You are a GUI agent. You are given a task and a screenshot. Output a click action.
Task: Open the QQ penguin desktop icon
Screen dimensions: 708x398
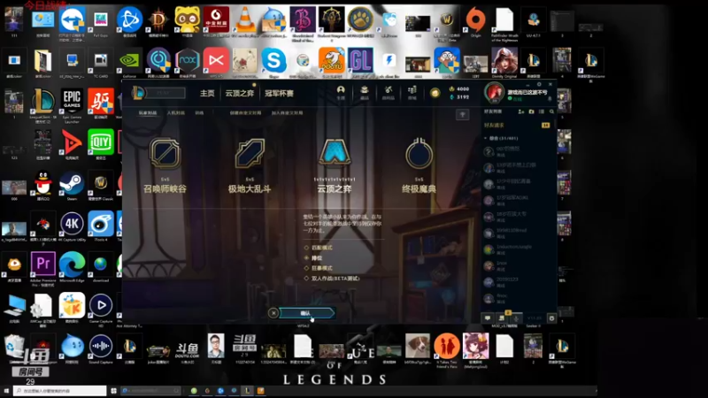[42, 184]
